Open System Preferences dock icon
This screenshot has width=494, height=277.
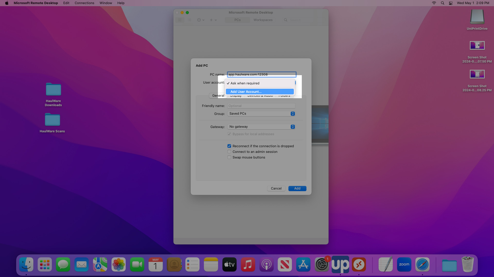point(322,264)
